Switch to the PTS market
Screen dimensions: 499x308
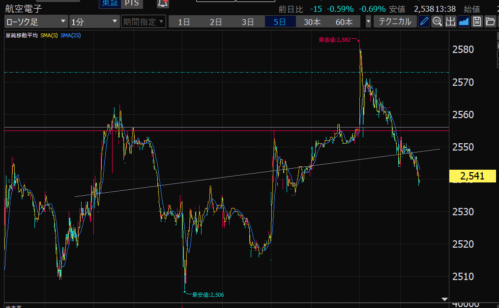[x=131, y=4]
